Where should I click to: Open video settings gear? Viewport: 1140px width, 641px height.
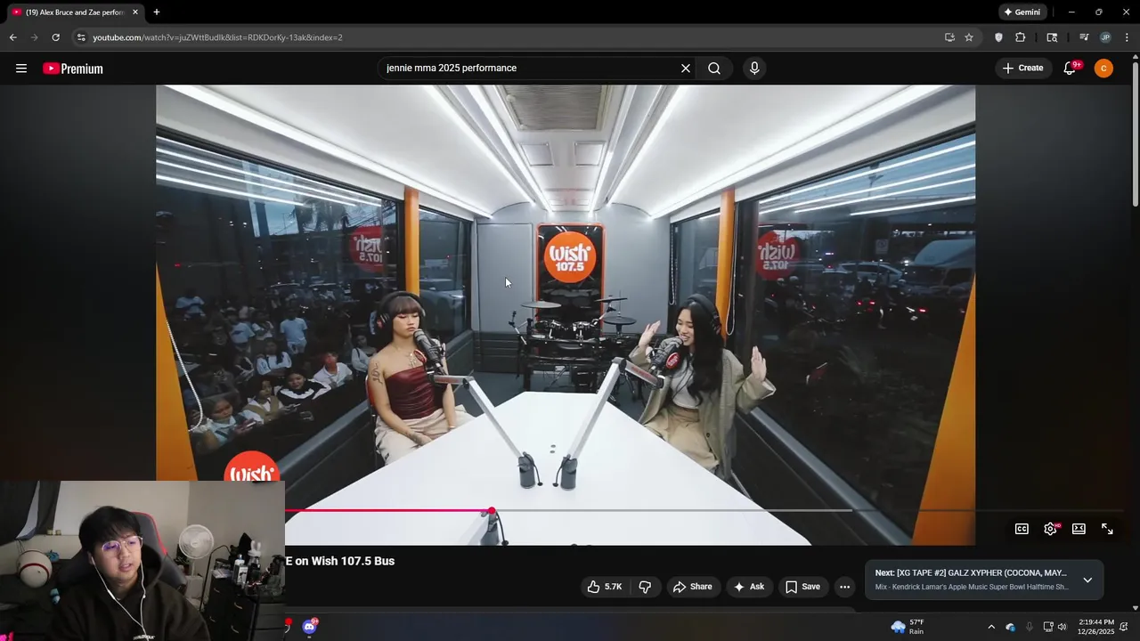1050,529
